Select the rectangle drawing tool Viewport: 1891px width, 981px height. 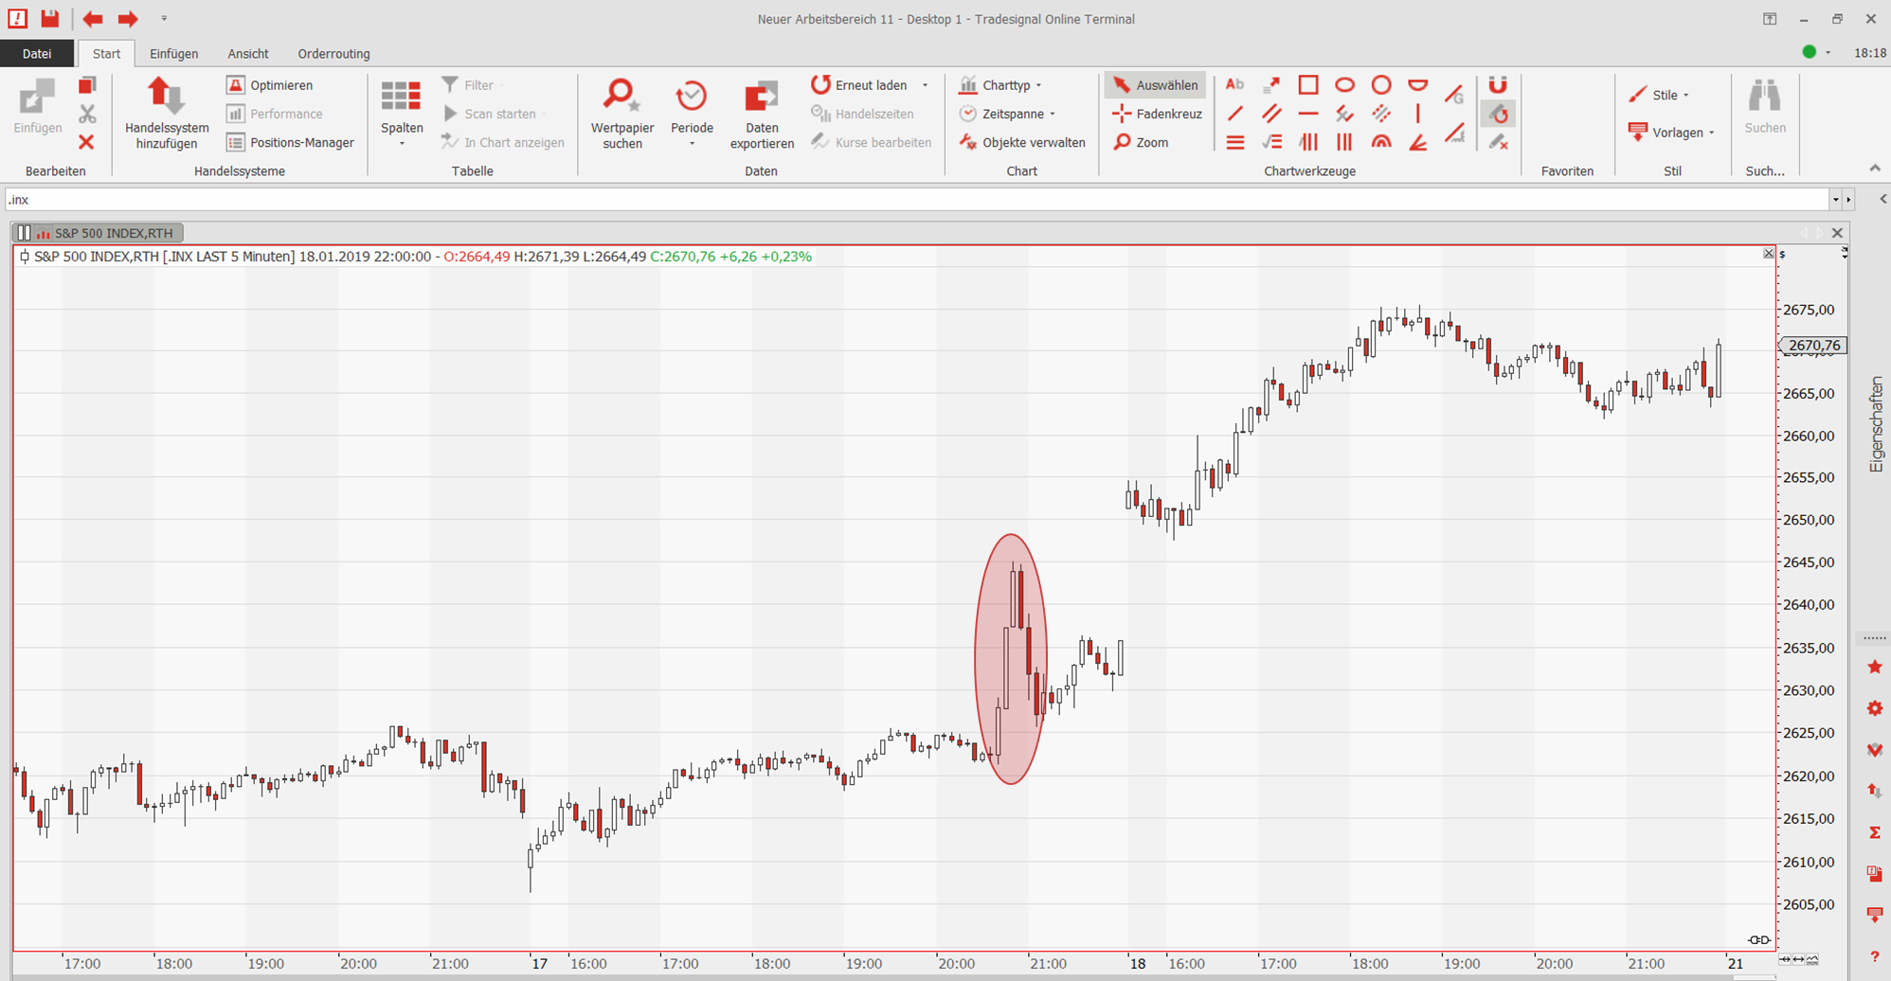pos(1307,85)
